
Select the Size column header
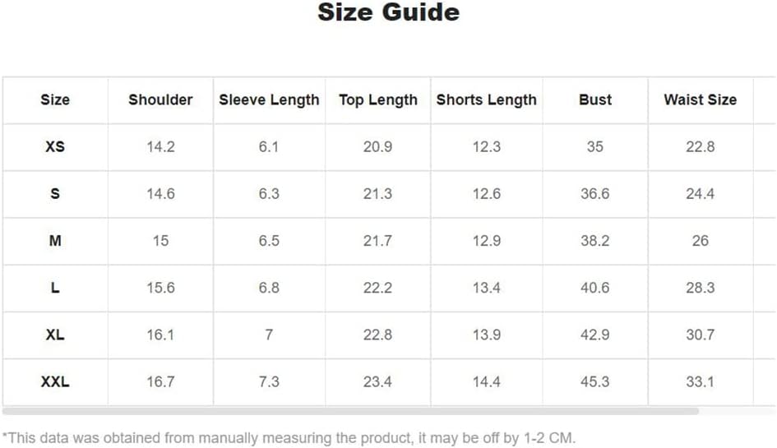[x=55, y=99]
